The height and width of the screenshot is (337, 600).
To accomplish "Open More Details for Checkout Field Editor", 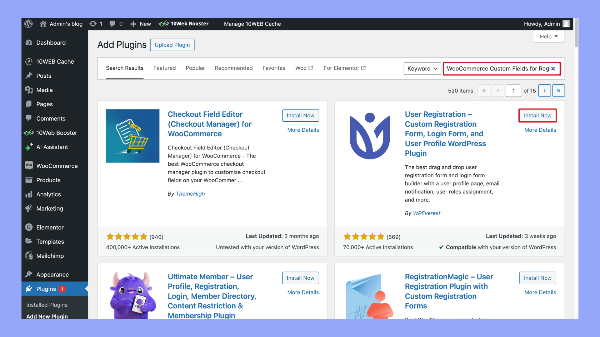I will 303,130.
